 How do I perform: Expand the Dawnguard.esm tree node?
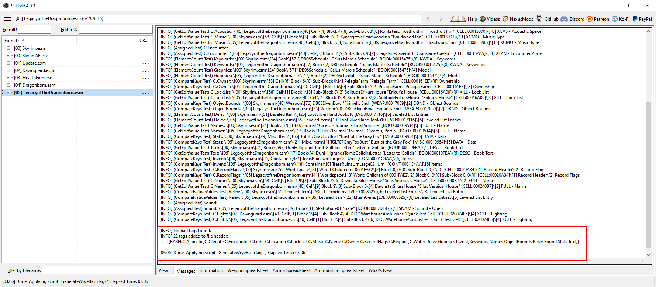[8, 70]
